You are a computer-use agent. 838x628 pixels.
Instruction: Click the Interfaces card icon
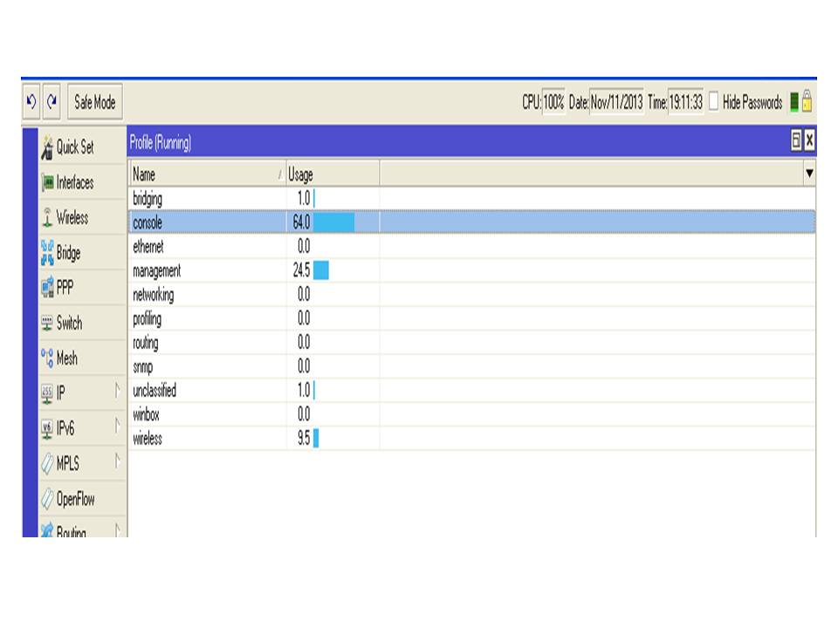click(47, 182)
